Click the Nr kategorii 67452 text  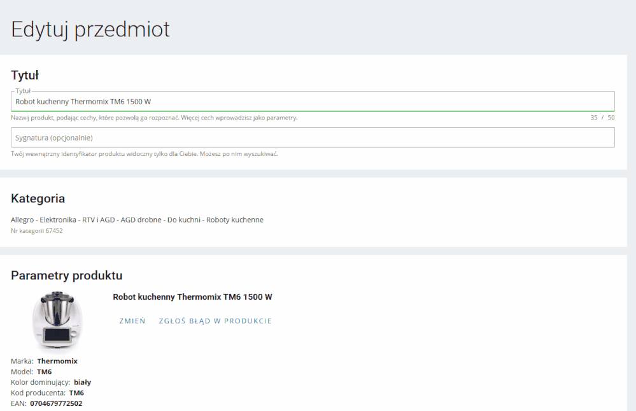click(x=37, y=231)
